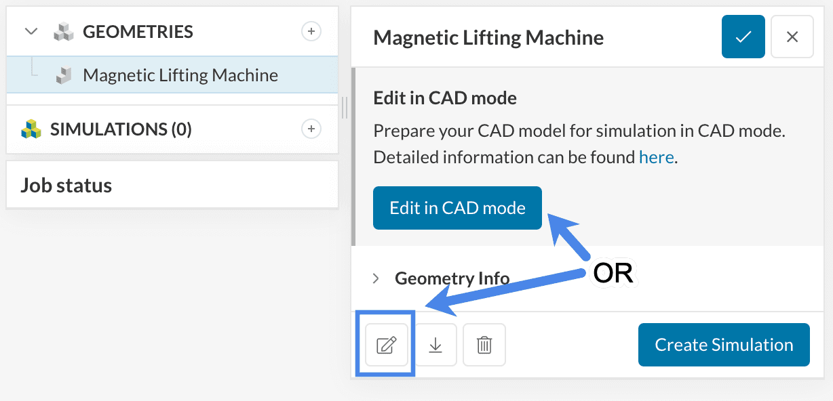Delete the geometry with the trash icon
Screen dimensions: 833x401
tap(484, 345)
